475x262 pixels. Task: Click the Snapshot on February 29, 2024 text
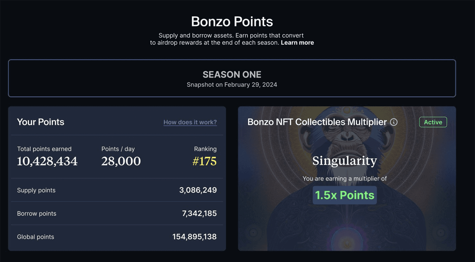(232, 85)
